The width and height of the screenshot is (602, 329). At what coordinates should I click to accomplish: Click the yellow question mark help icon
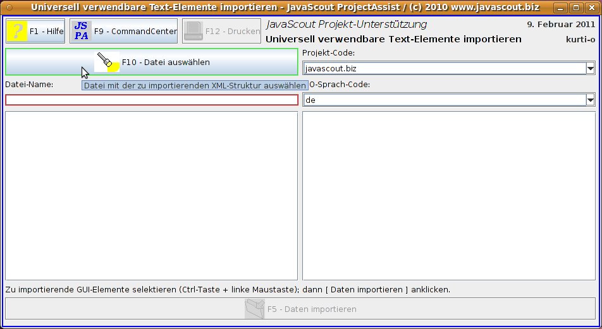tap(18, 31)
